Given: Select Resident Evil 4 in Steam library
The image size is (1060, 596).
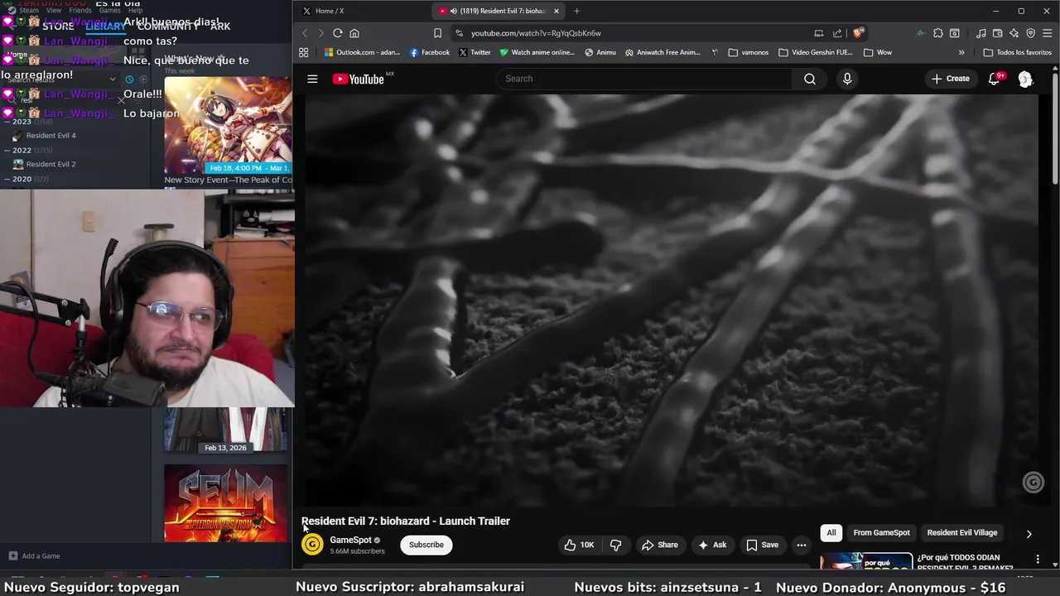Looking at the screenshot, I should [51, 136].
